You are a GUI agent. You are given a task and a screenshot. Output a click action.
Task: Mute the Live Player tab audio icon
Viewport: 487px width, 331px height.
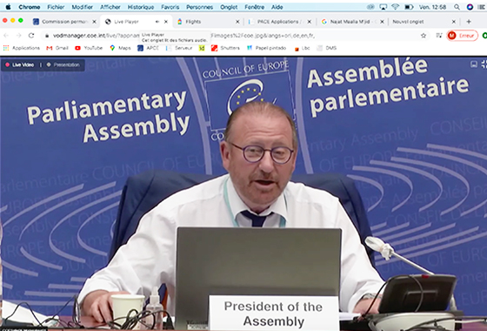[x=157, y=22]
